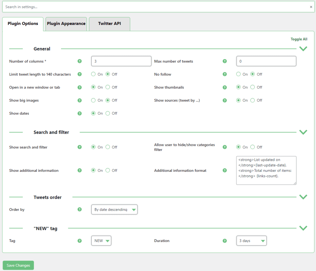The height and width of the screenshot is (271, 316).
Task: Open the Twitter API tab
Action: click(109, 24)
